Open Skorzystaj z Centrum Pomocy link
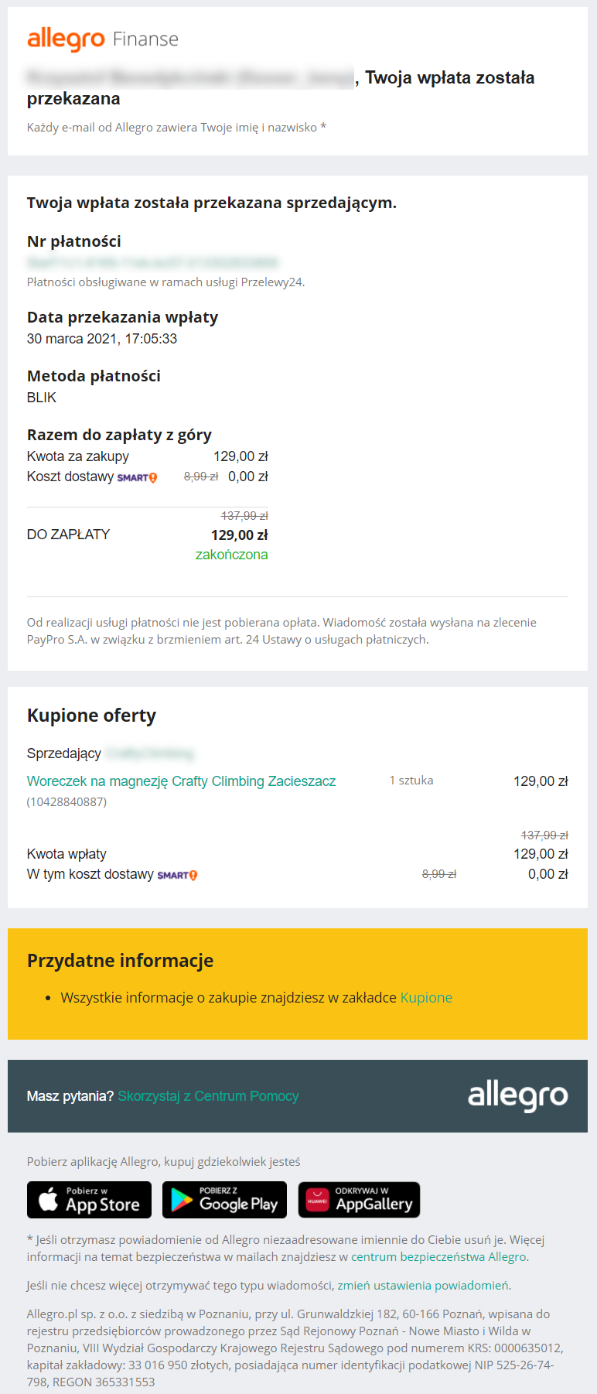Viewport: 597px width, 1394px height. pyautogui.click(x=208, y=1096)
